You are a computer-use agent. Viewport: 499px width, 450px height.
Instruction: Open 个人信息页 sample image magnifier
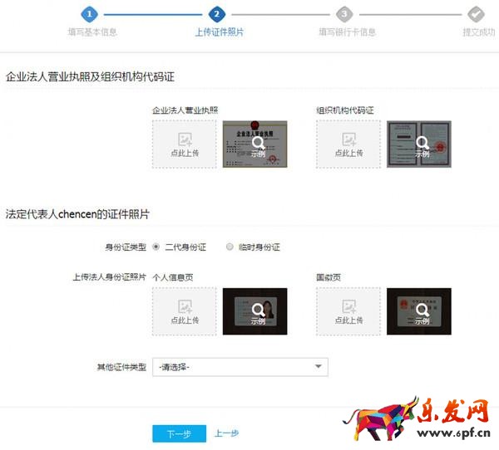pos(255,311)
